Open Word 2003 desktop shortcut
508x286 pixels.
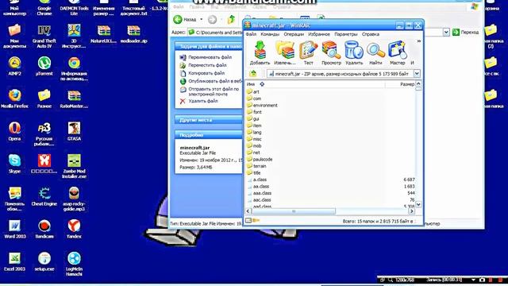tap(14, 229)
